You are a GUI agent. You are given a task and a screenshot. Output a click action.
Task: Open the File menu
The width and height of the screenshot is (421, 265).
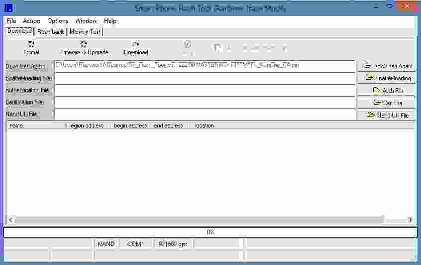tap(11, 21)
